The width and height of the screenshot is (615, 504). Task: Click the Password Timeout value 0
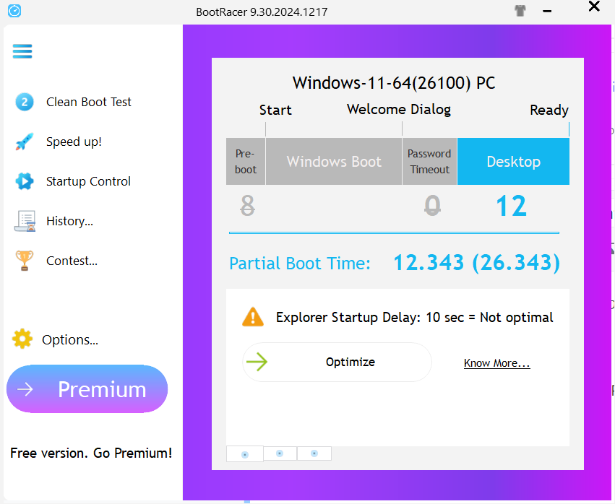[432, 205]
